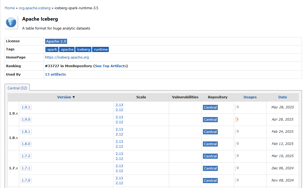Click the Mar 19, 2025 date cell
This screenshot has height=188, width=303.
[282, 156]
